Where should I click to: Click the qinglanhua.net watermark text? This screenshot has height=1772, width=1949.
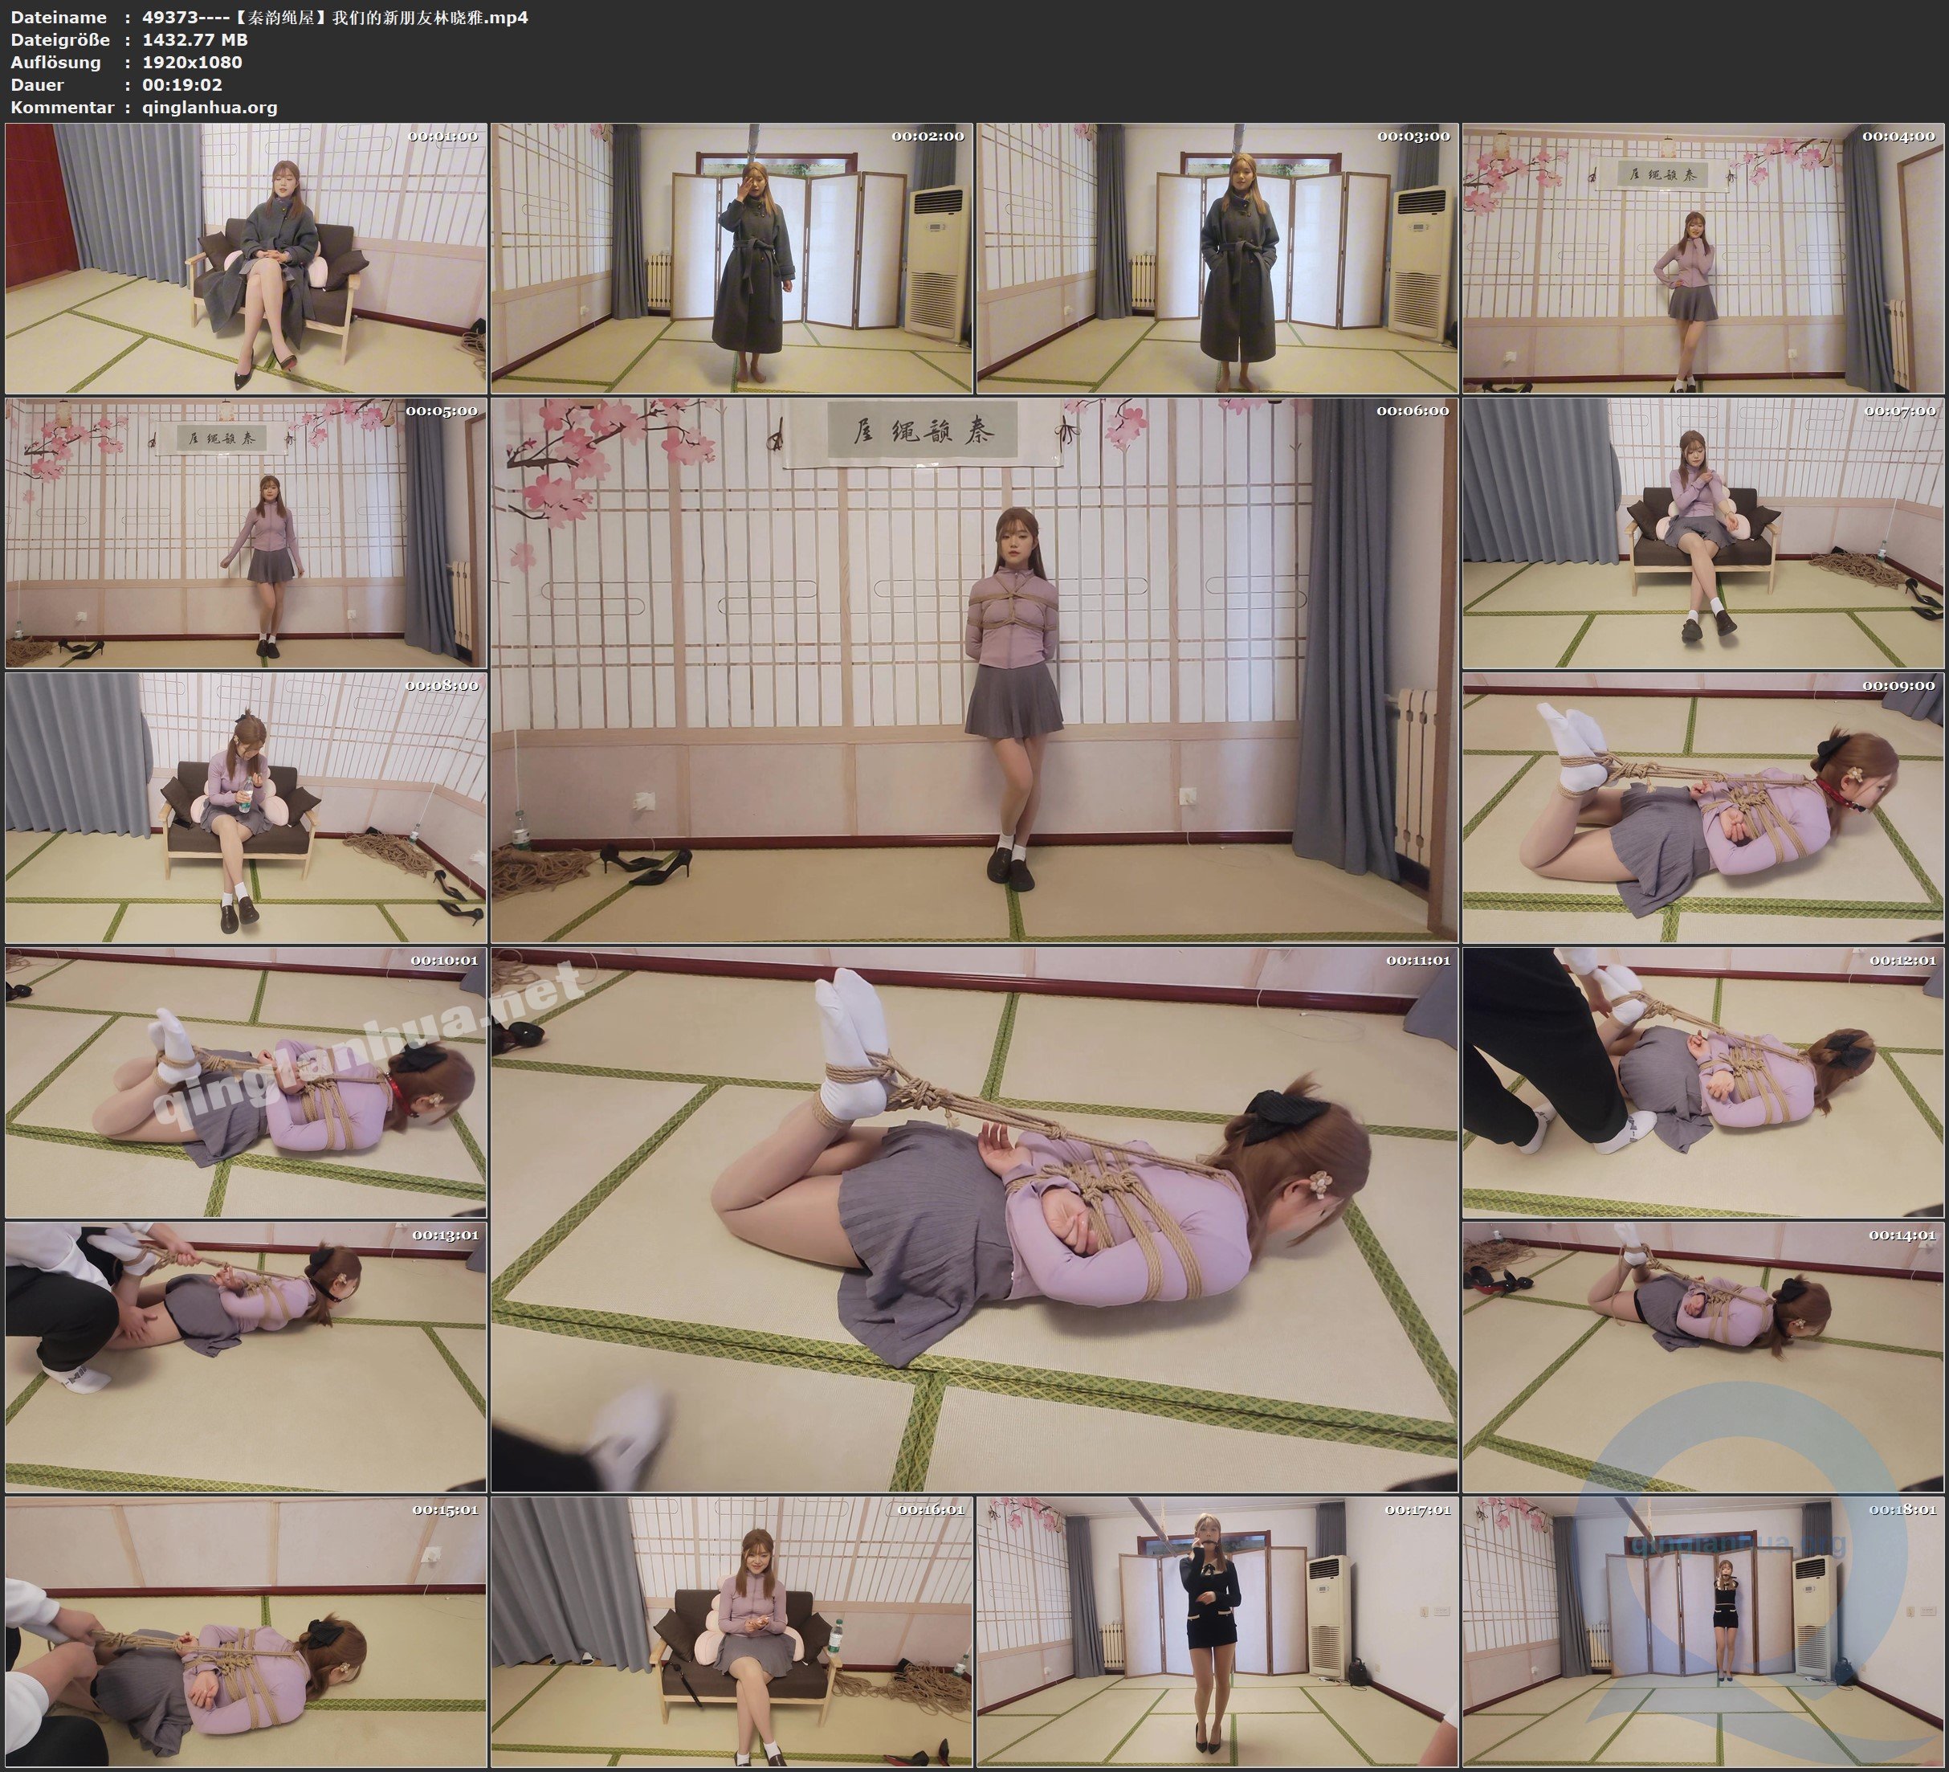point(367,1050)
